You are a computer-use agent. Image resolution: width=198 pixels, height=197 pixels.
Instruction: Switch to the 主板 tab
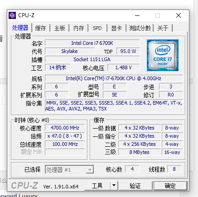coord(59,28)
